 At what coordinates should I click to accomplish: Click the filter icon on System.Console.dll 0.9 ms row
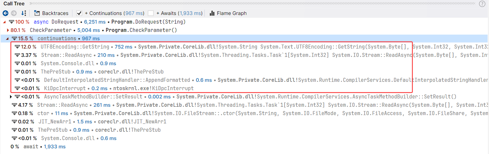coord(17,64)
